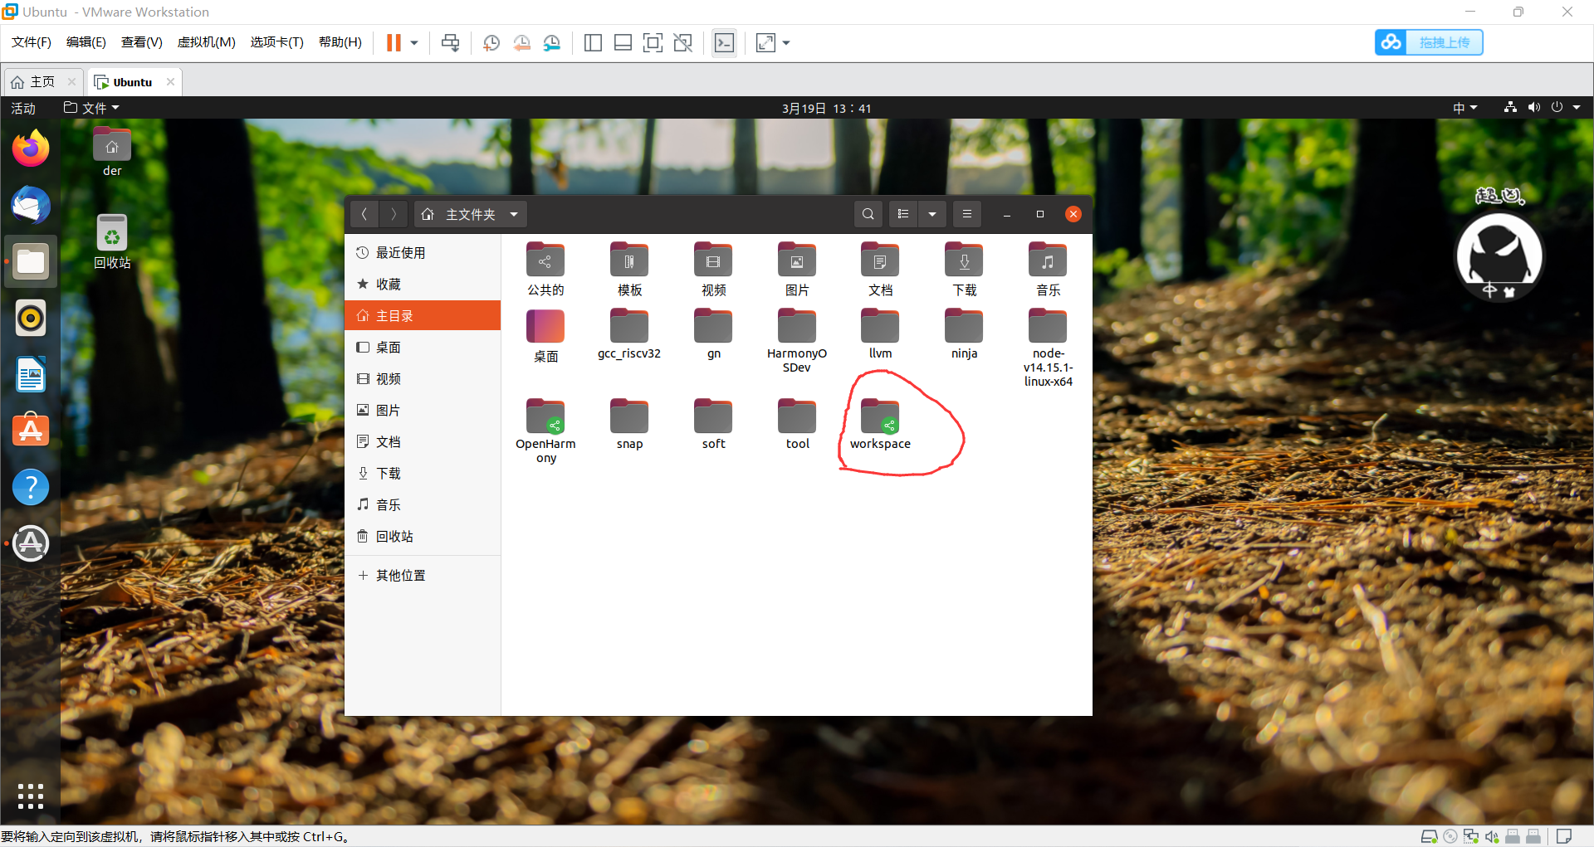1594x847 pixels.
Task: Select 下载 in the sidebar
Action: (423, 474)
